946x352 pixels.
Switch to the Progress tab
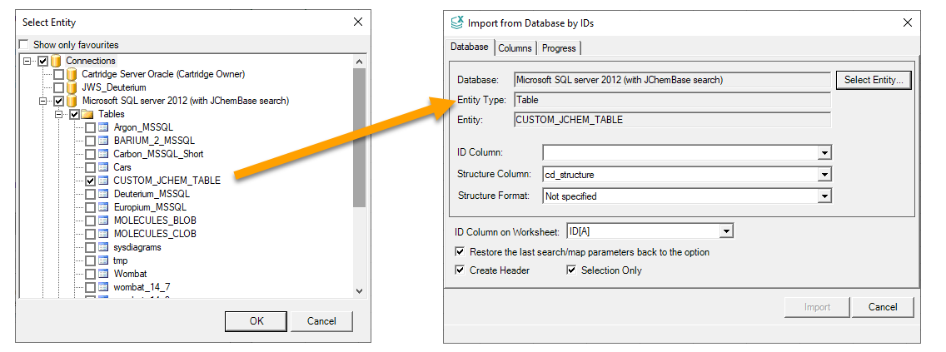tap(559, 48)
